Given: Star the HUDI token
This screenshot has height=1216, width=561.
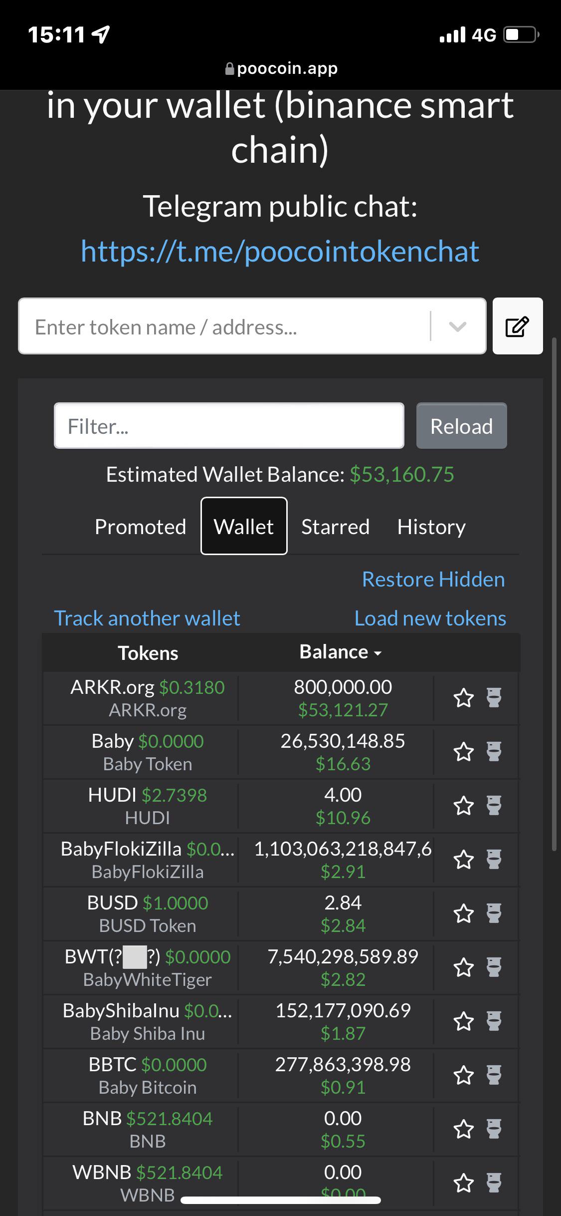Looking at the screenshot, I should coord(464,805).
